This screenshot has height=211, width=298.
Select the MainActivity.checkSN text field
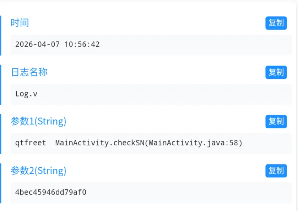[151, 143]
